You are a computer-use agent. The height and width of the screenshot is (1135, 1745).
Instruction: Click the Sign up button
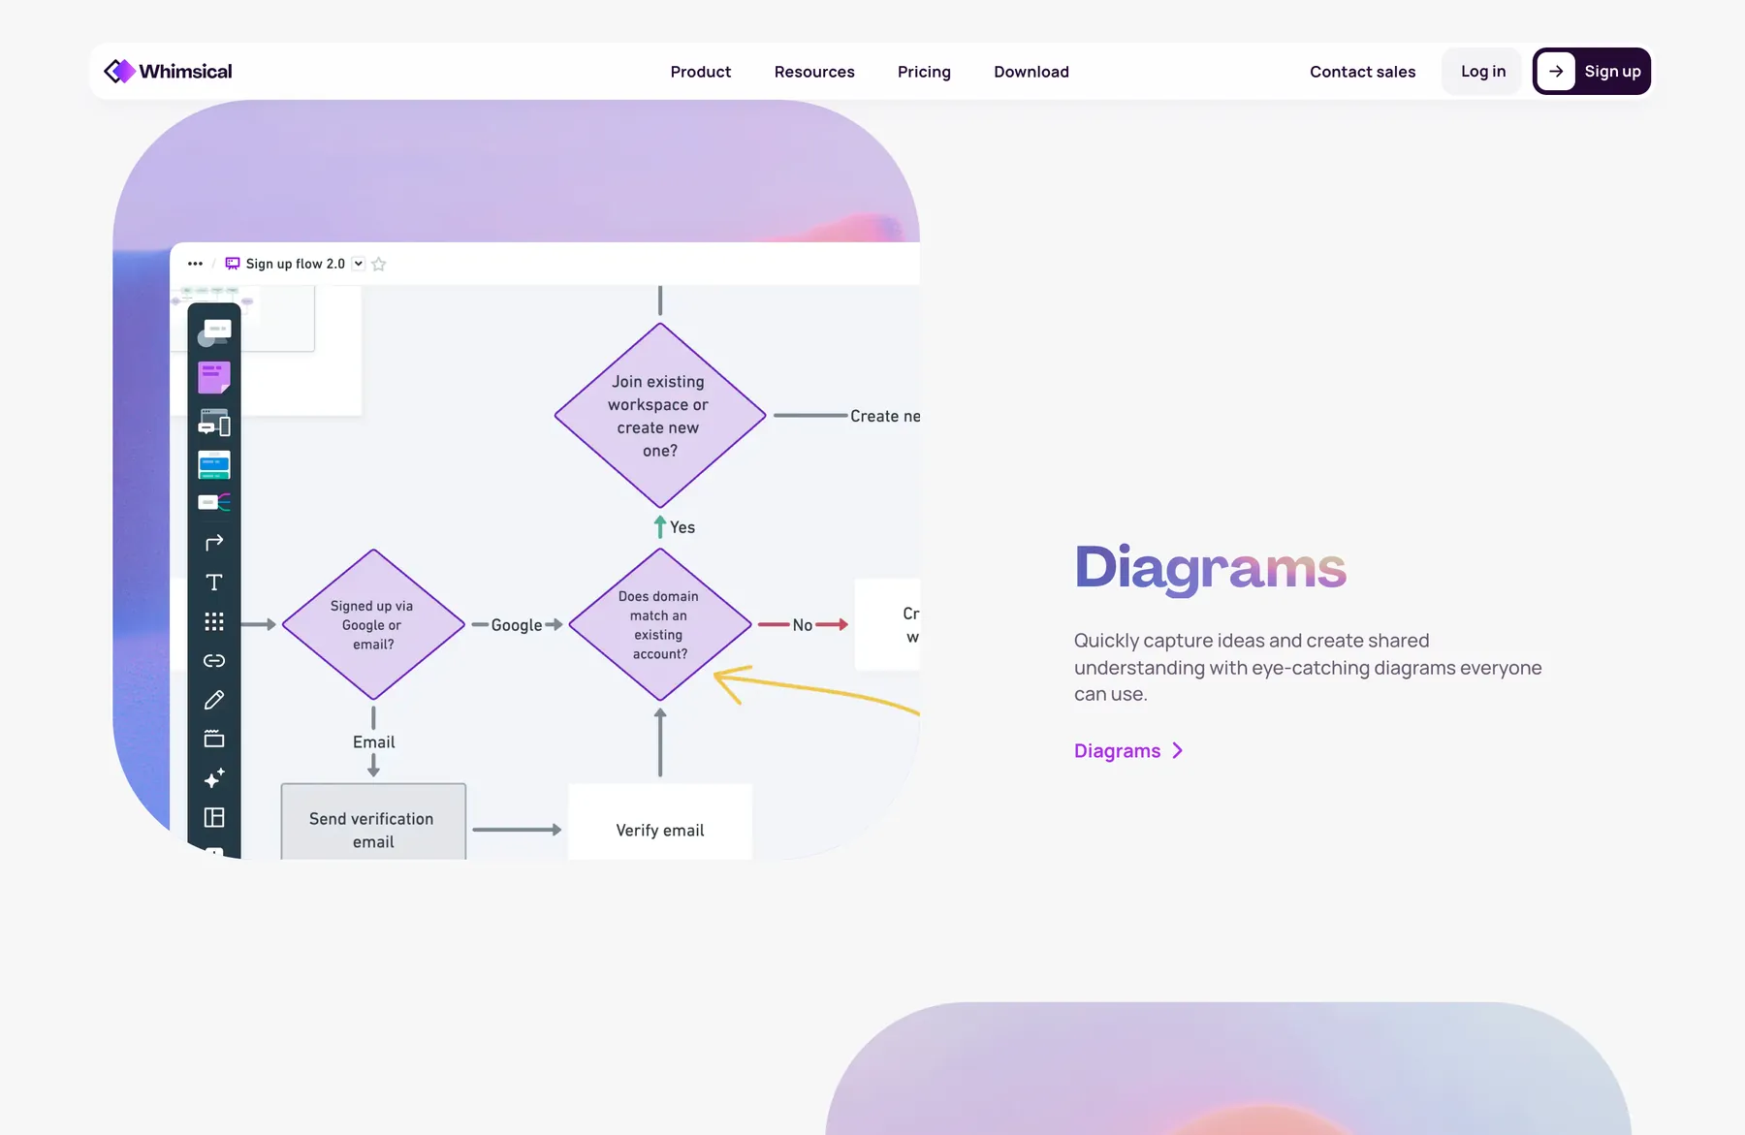coord(1591,71)
